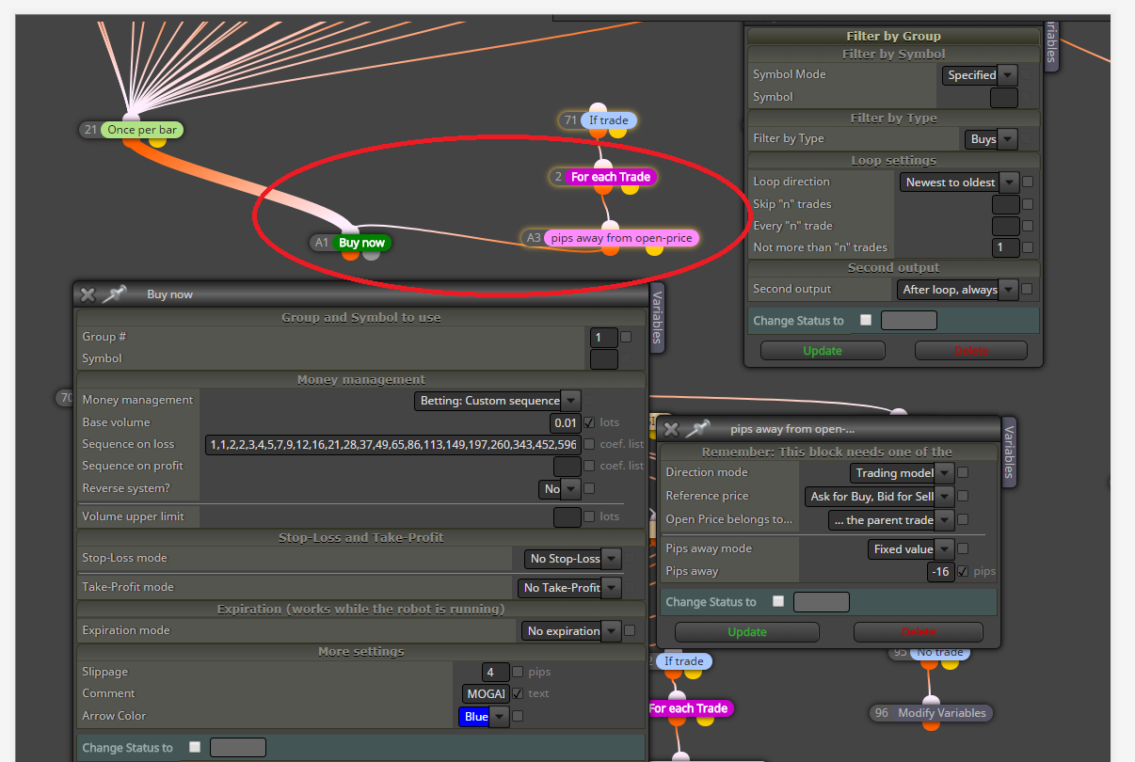Click the Comment field containing MOGAI

486,694
